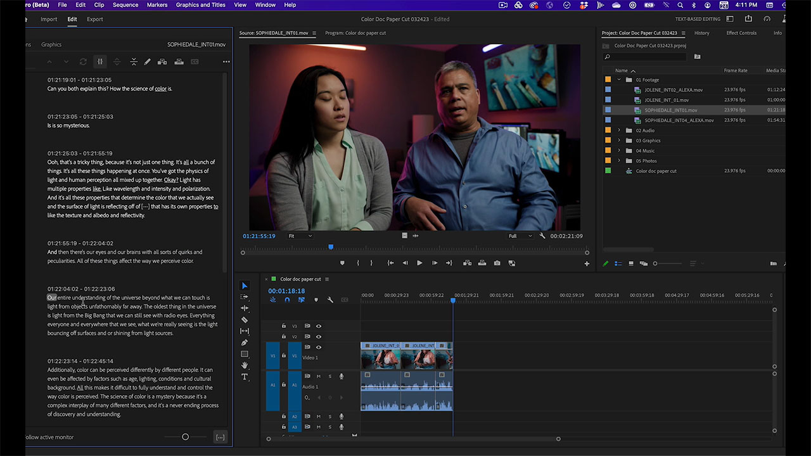
Task: Click the pencil edit icon in the transcript panel
Action: [148, 61]
